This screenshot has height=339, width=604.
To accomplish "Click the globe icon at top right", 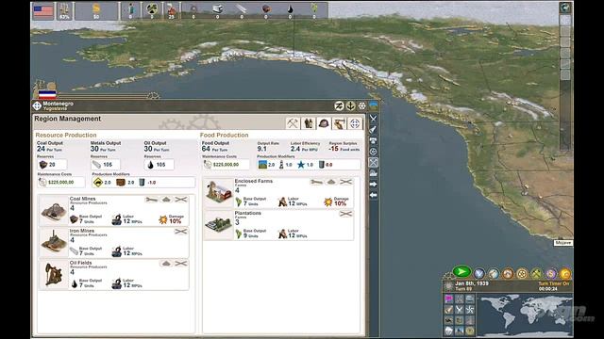I will tap(565, 8).
